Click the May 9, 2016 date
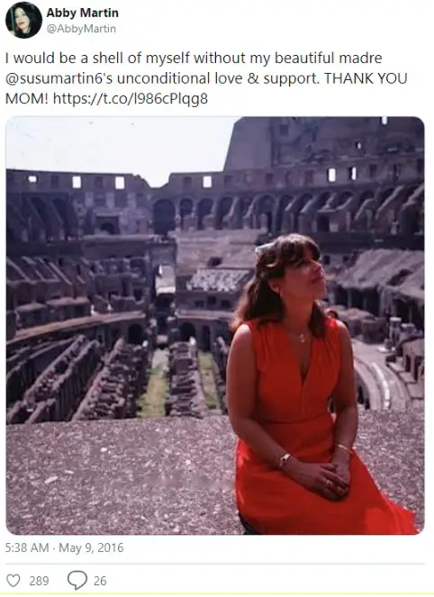Image resolution: width=434 pixels, height=597 pixels. [x=91, y=547]
